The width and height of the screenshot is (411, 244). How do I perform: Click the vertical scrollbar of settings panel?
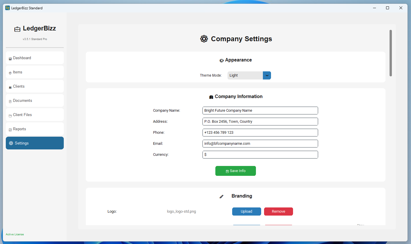click(x=391, y=53)
